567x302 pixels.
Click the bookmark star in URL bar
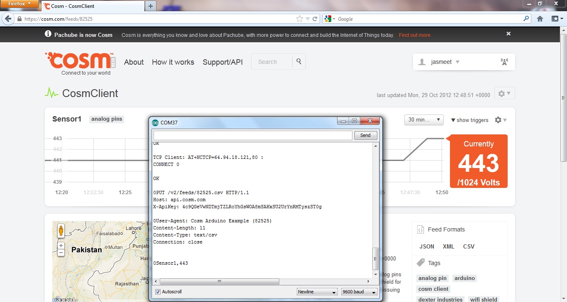(300, 19)
